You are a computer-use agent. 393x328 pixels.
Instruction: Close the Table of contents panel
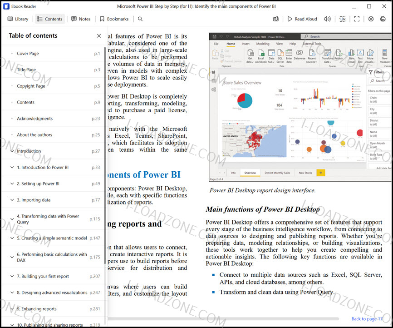click(x=99, y=36)
